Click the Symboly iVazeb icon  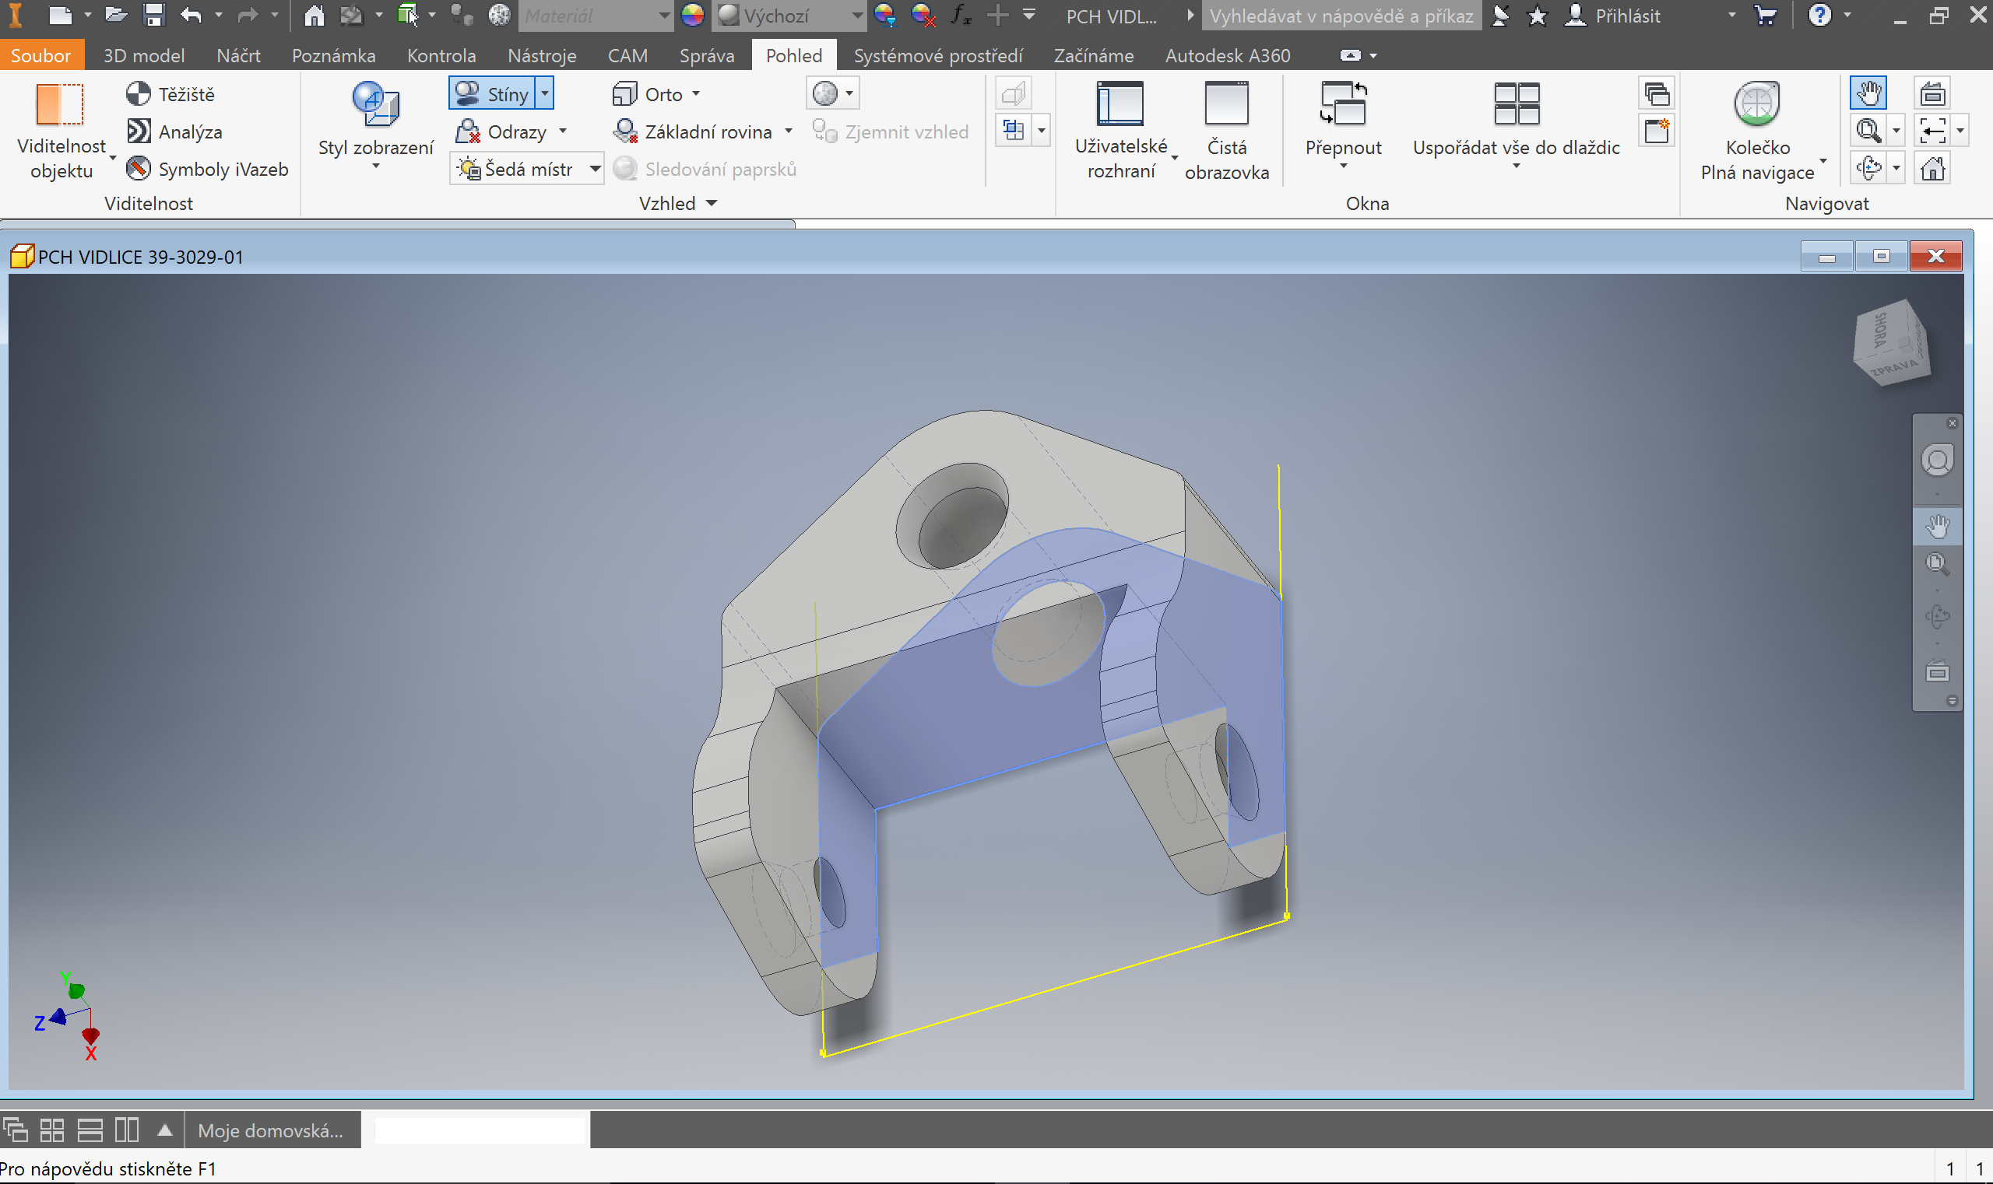click(138, 169)
